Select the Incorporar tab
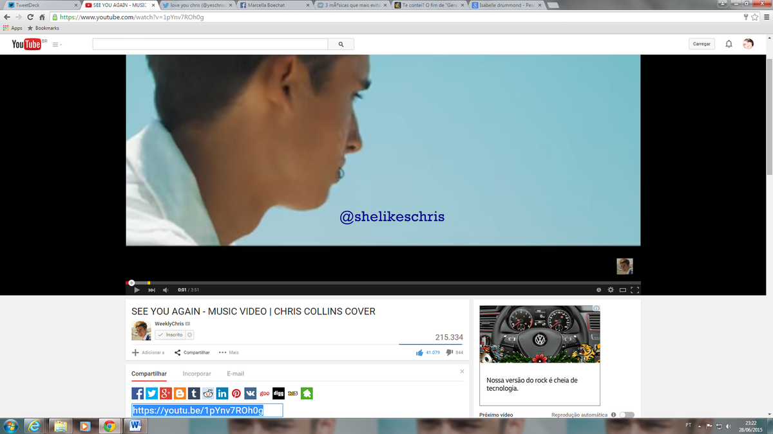773x434 pixels. pos(196,374)
